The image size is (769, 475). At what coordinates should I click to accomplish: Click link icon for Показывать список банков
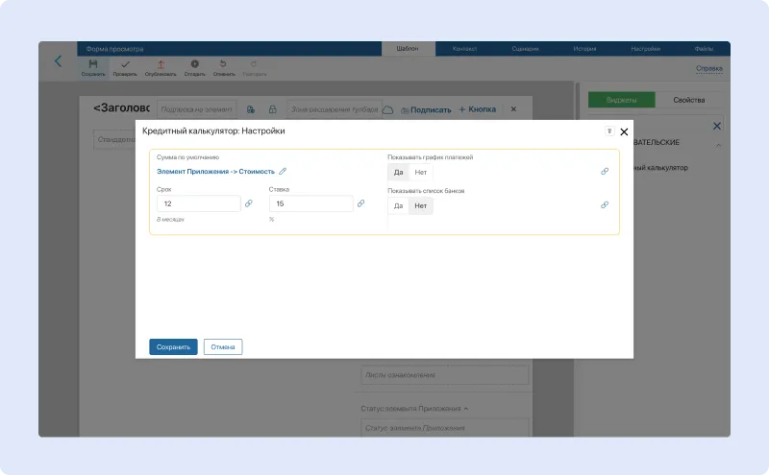click(605, 205)
